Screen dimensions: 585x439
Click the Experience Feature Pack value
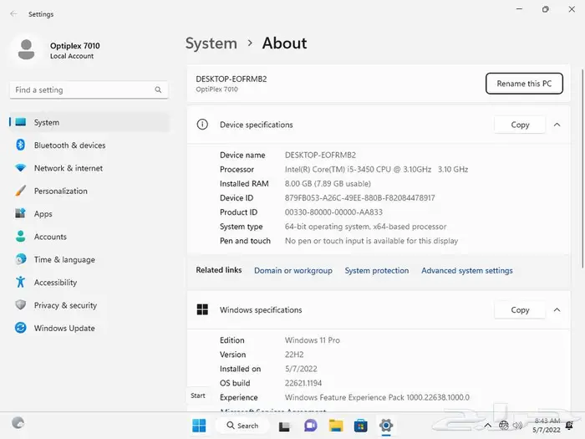(377, 397)
